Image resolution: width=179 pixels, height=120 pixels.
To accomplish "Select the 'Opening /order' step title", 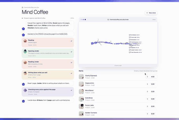I will click(34, 51).
